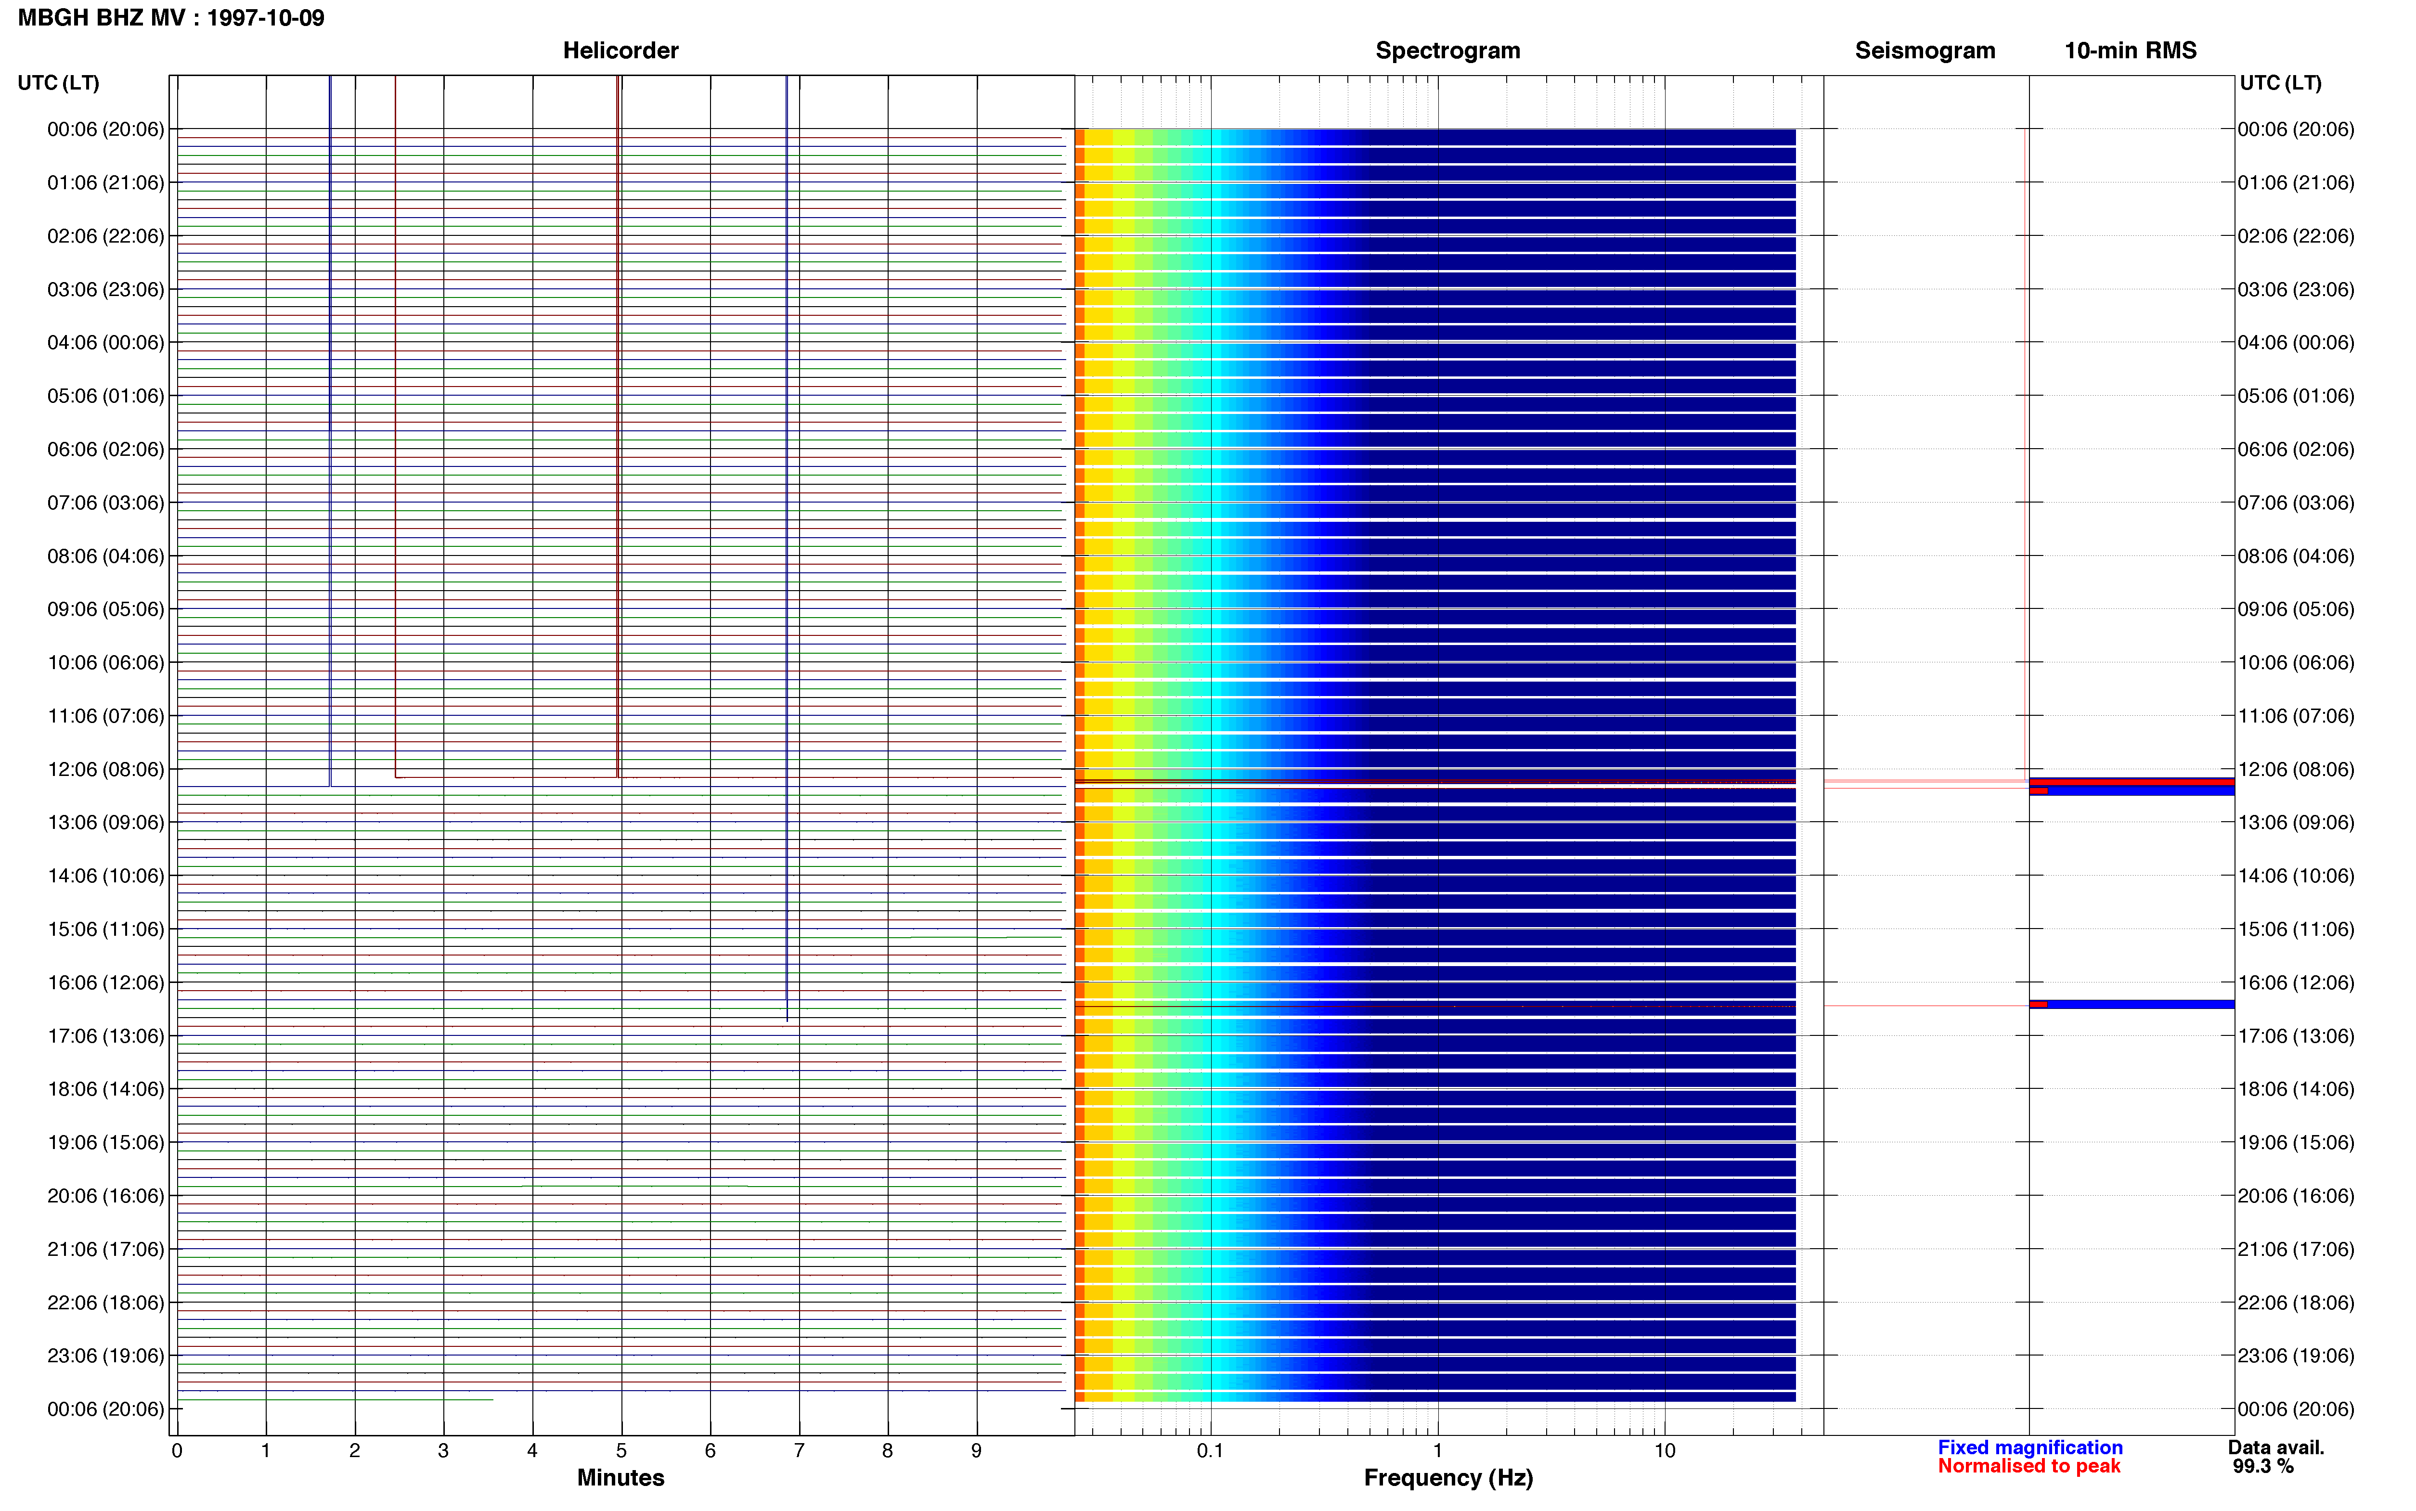This screenshot has height=1511, width=2416.
Task: Click left time label '09:06 (05:06)'
Action: click(106, 609)
